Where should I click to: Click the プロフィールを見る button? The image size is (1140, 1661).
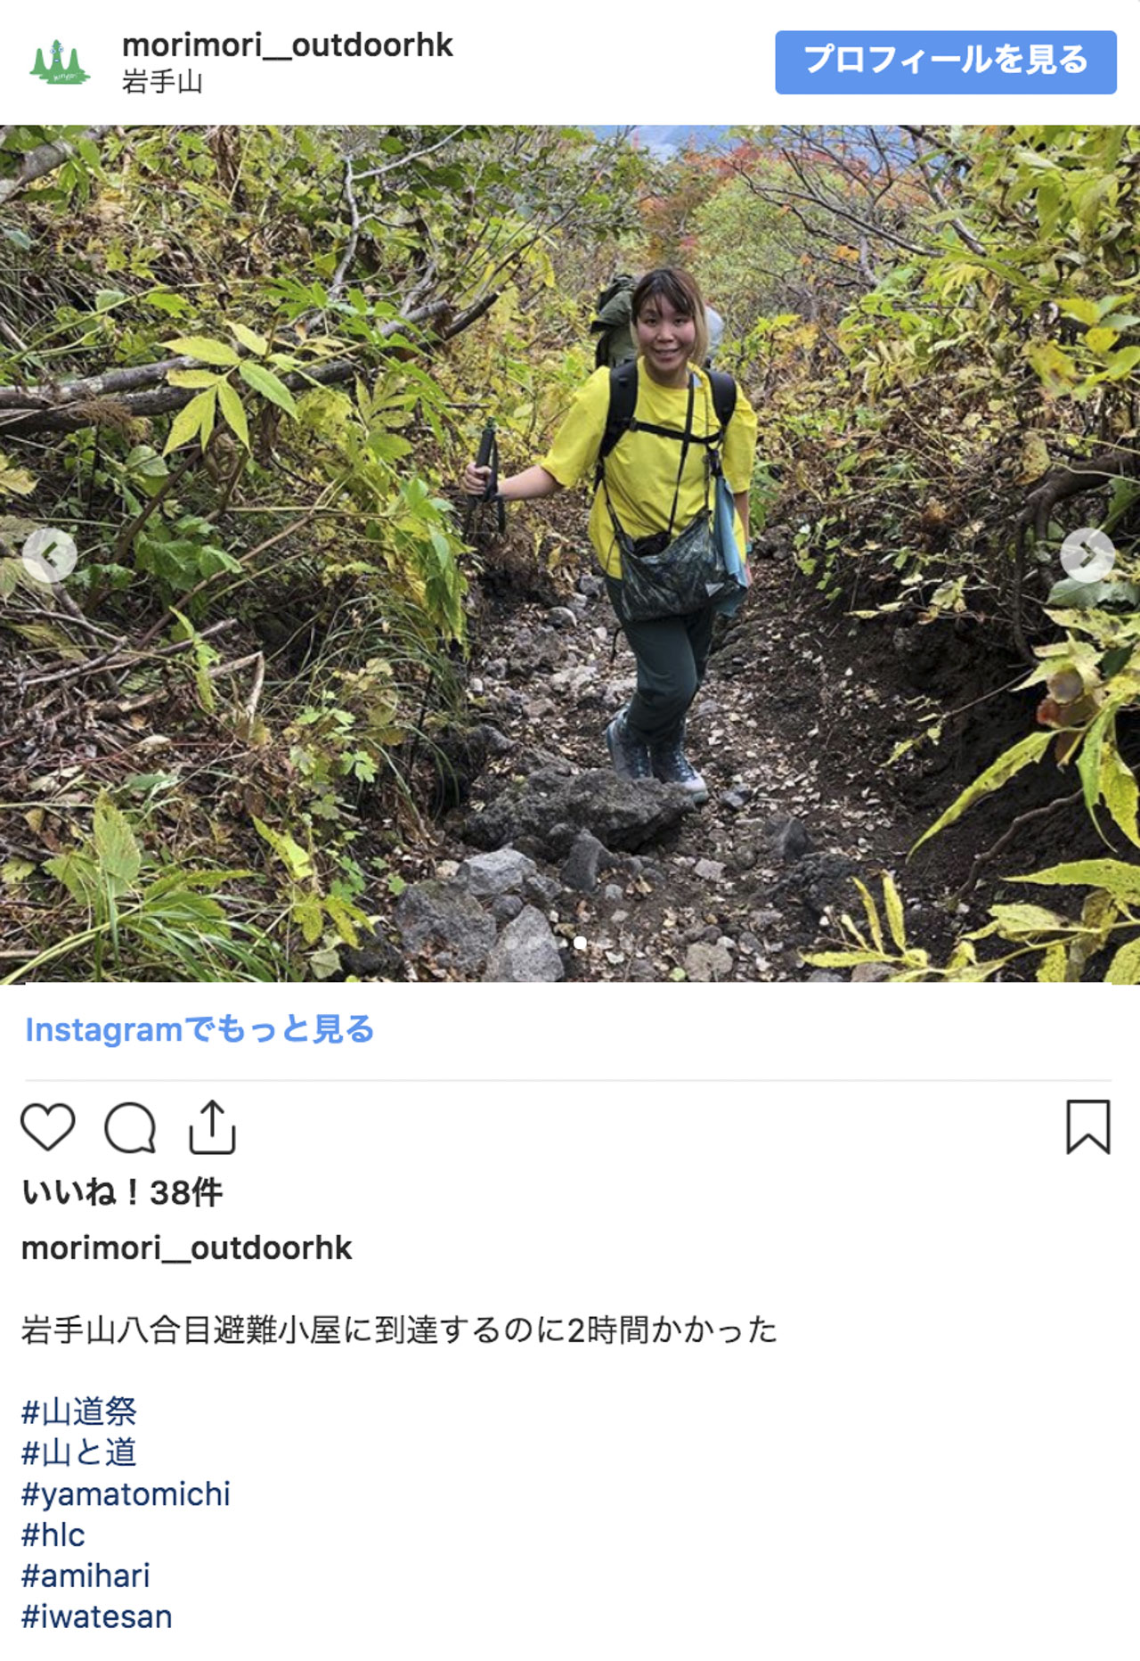pos(945,62)
